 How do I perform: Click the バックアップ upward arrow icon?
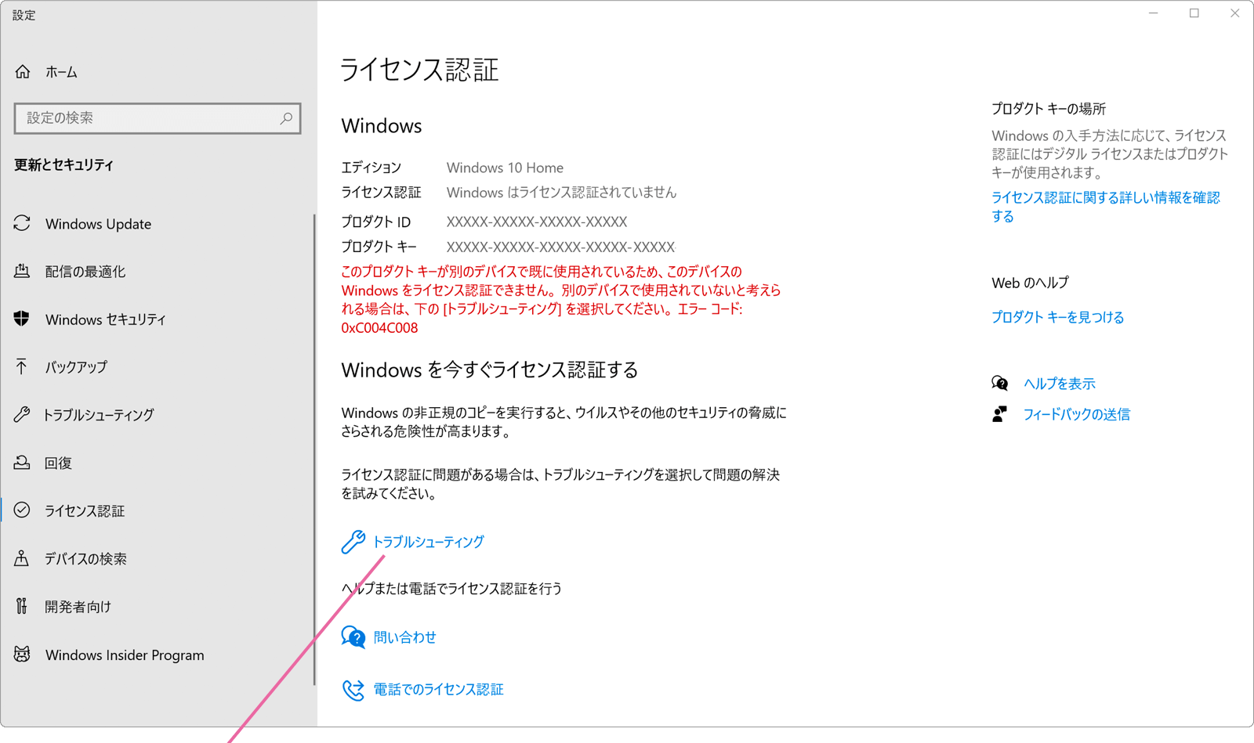pos(22,366)
